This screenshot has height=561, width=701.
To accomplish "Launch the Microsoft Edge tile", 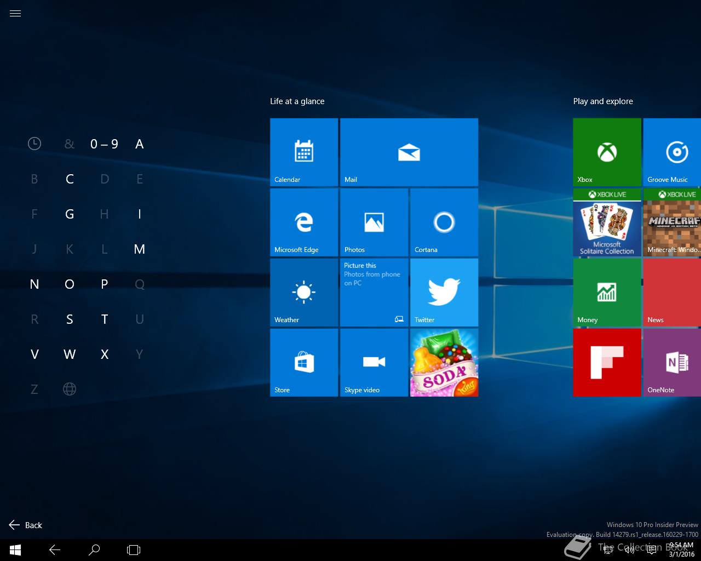I will (304, 222).
